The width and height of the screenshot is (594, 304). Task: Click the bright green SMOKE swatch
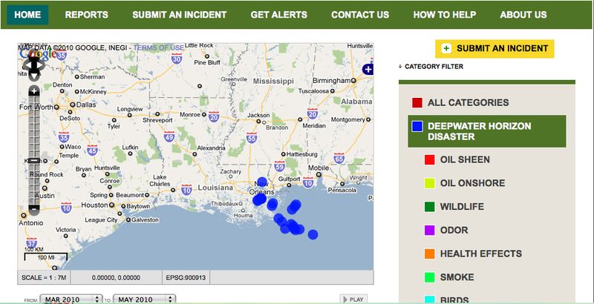pos(430,277)
